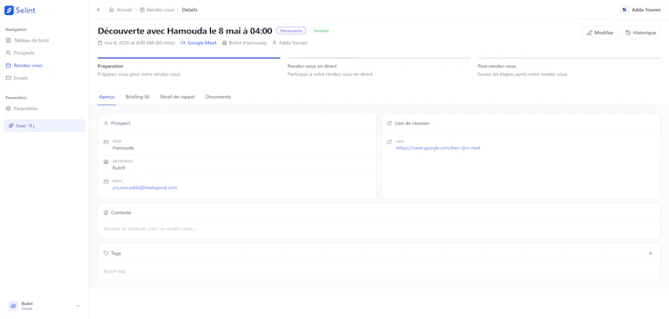Switch to the Briefing IA tab

(x=137, y=97)
